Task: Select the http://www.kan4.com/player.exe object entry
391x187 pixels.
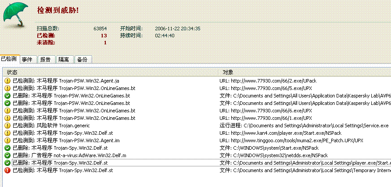Action: pos(280,133)
